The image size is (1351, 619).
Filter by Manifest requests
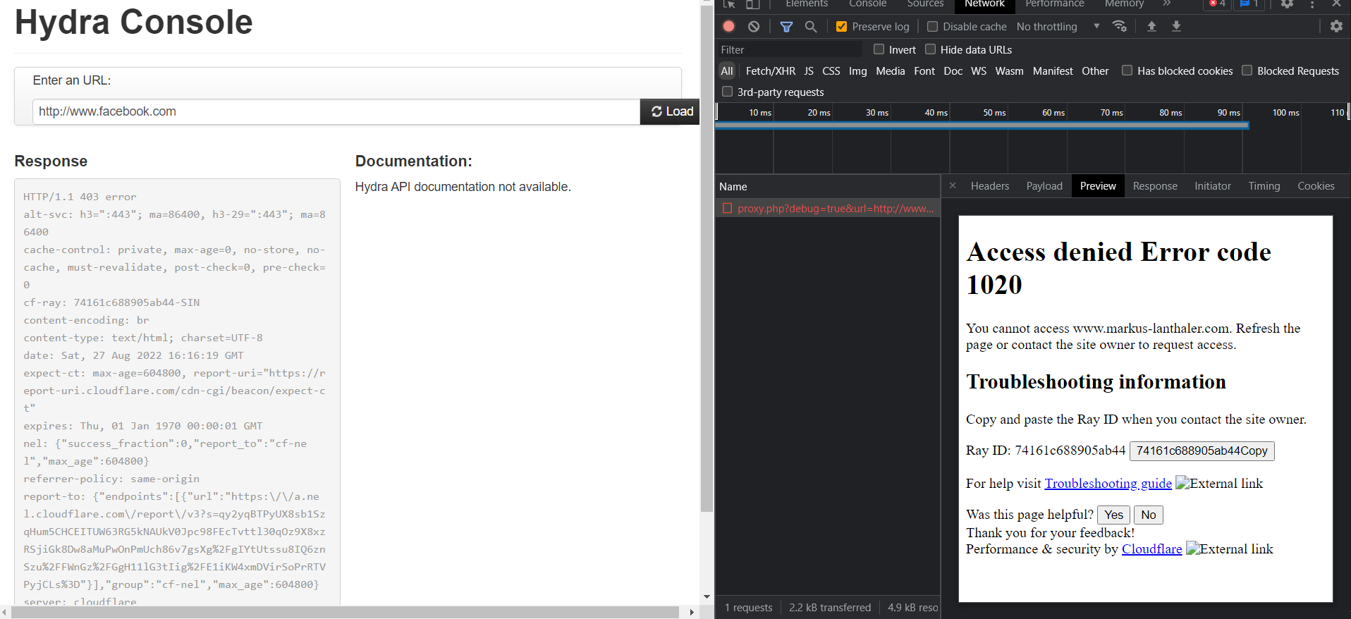(1053, 71)
